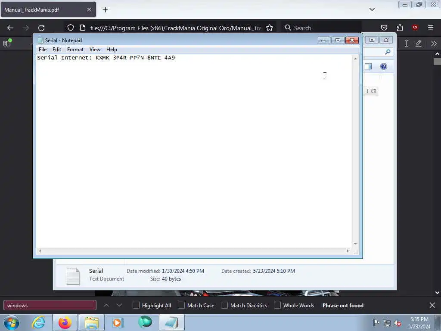This screenshot has width=441, height=331.
Task: Open Firefox extensions puzzle icon
Action: (400, 28)
